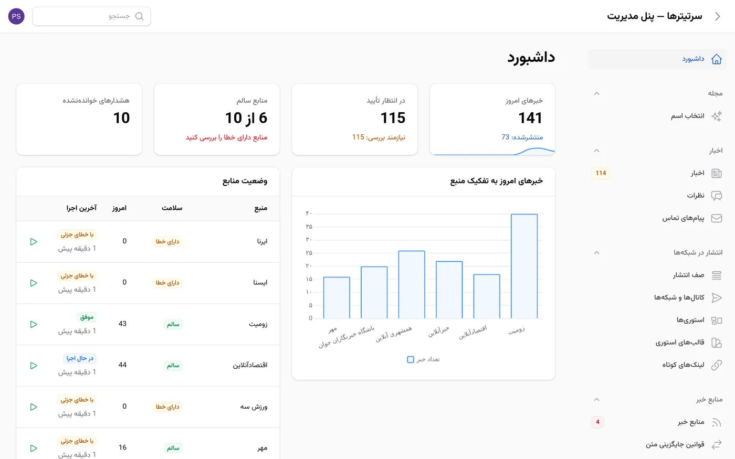
Task: Run the ایرنا source play button
Action: click(34, 242)
